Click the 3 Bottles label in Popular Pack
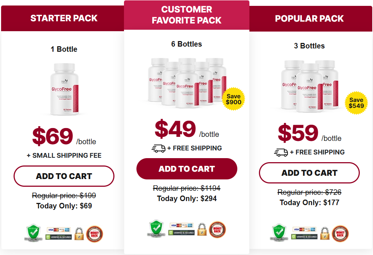The width and height of the screenshot is (373, 255). tap(309, 46)
